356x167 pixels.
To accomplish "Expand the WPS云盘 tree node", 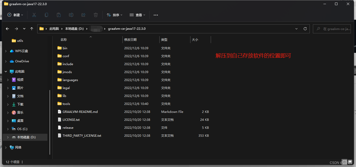I will 6,51.
